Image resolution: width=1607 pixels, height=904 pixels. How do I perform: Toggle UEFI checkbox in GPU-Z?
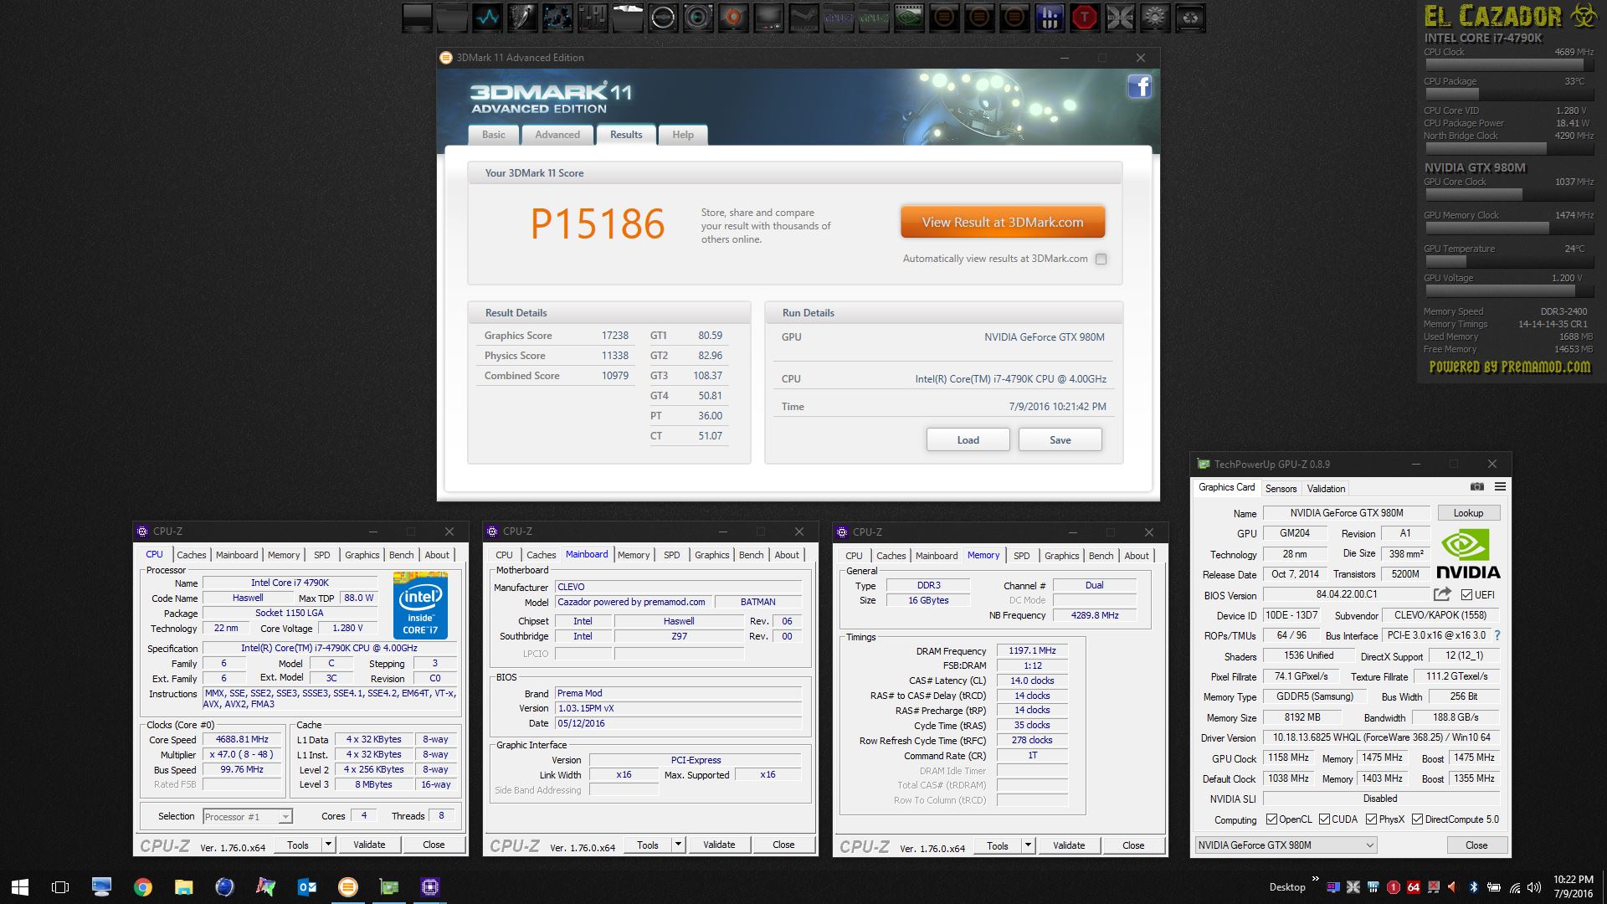[1466, 595]
